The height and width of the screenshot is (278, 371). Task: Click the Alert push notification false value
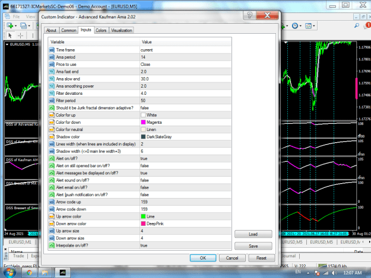(145, 194)
